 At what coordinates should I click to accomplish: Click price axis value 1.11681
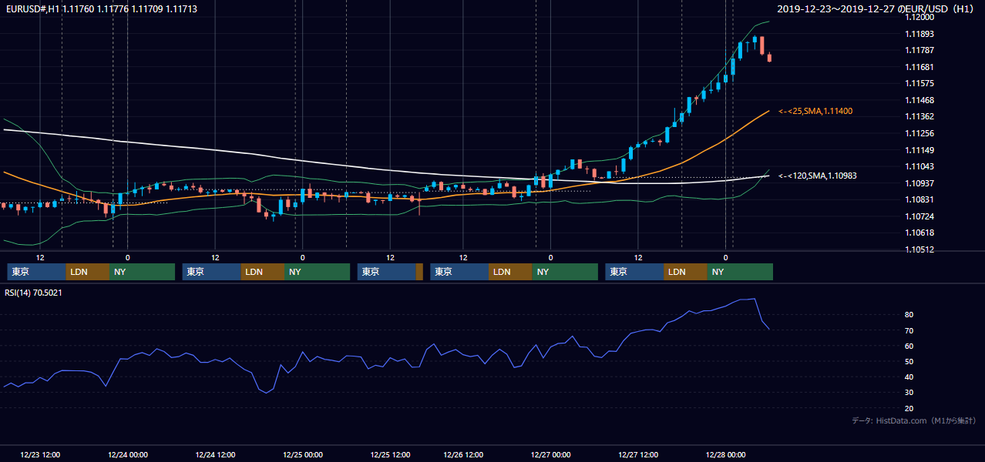tap(919, 67)
